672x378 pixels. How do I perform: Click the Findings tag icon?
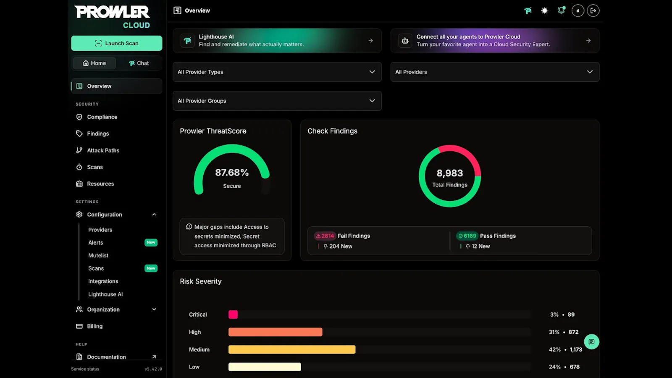click(79, 134)
